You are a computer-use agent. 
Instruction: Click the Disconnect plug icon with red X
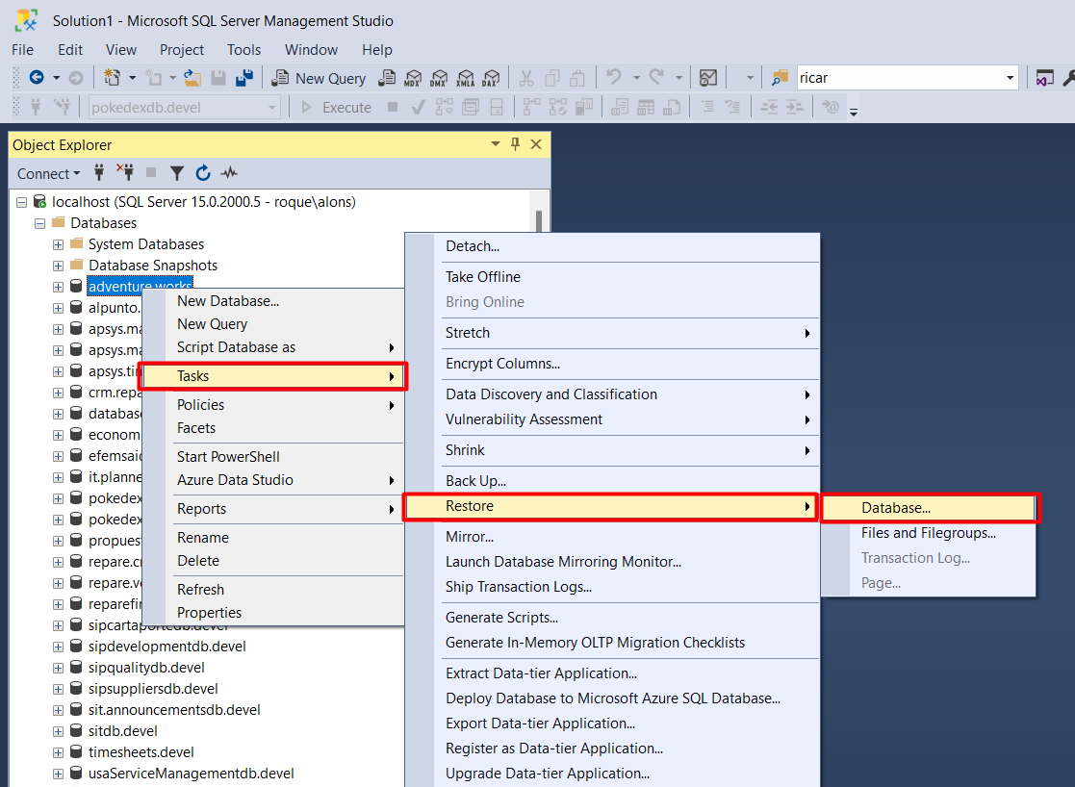(x=125, y=173)
